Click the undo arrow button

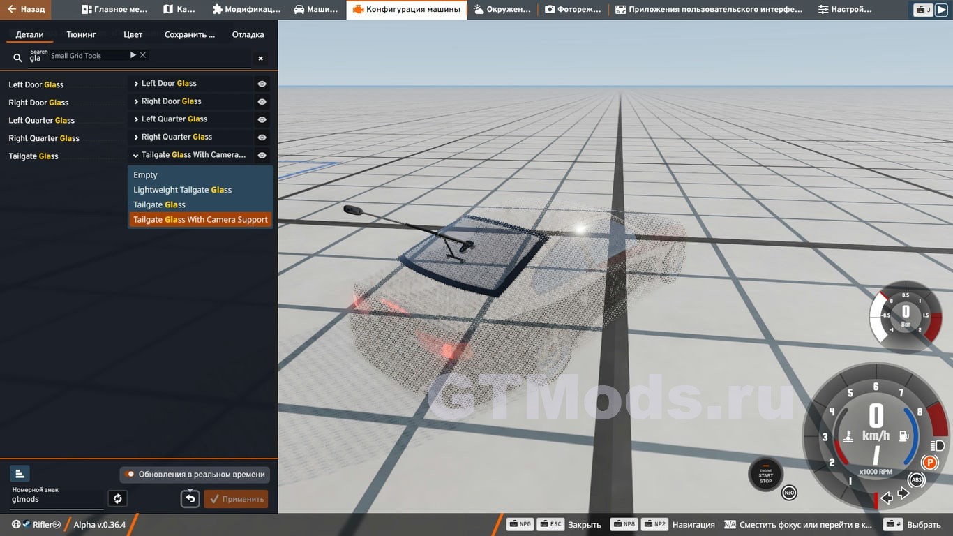[x=190, y=498]
